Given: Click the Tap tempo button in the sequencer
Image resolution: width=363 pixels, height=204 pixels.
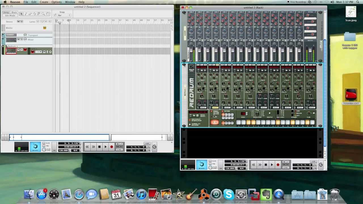Looking at the screenshot, I should click(x=54, y=147).
